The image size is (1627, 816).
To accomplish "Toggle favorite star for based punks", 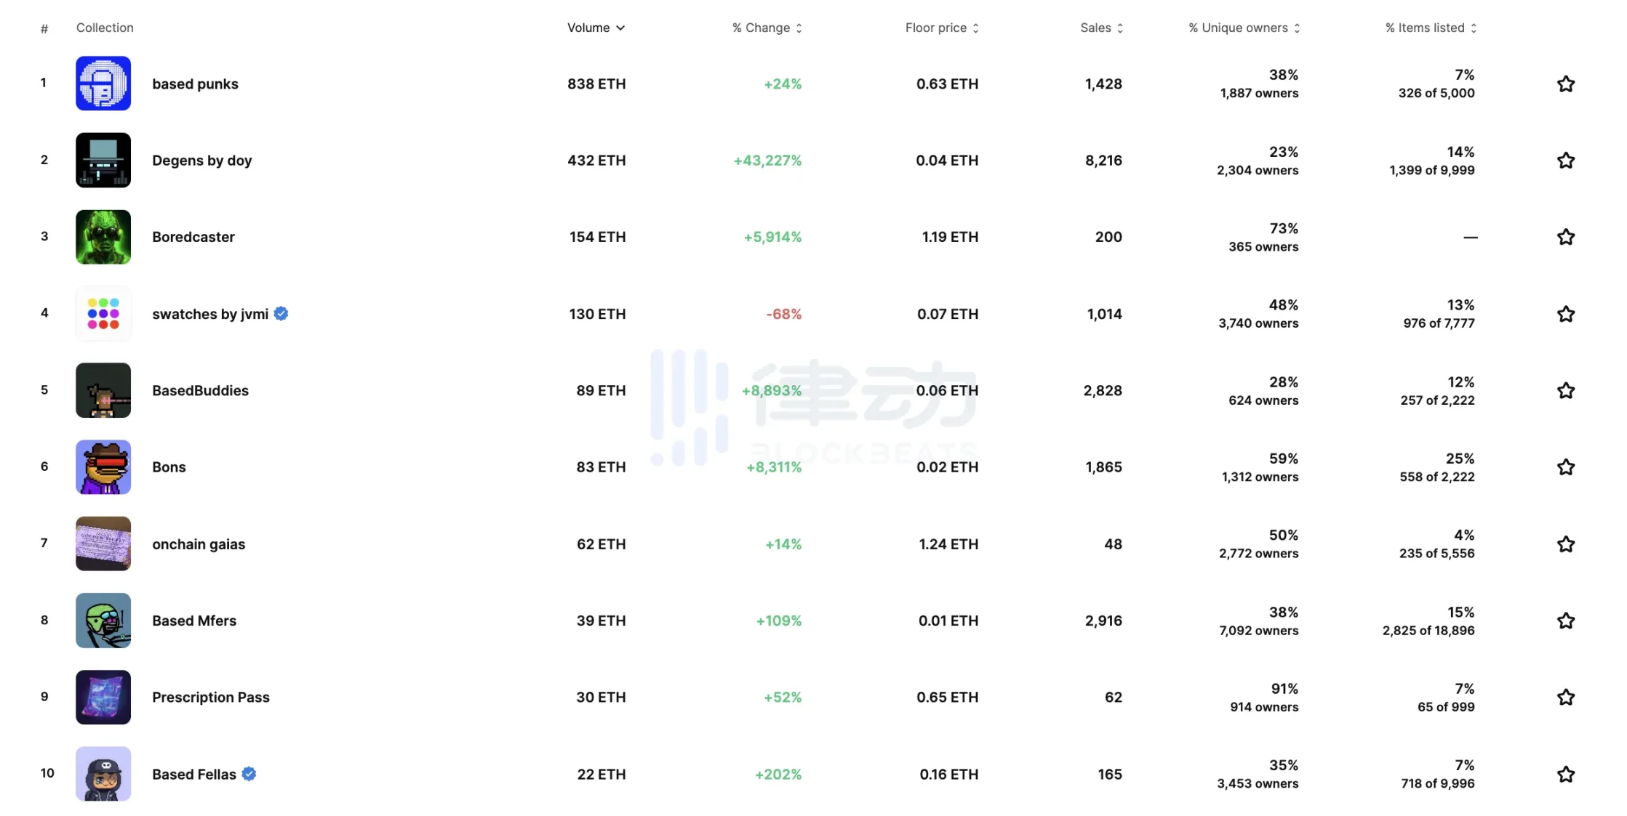I will click(1566, 84).
